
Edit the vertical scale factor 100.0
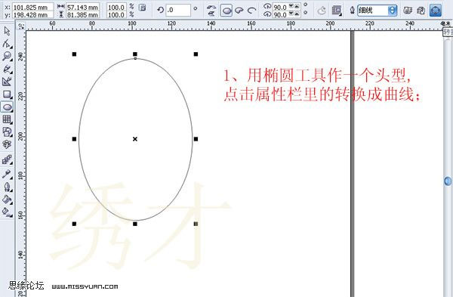116,14
